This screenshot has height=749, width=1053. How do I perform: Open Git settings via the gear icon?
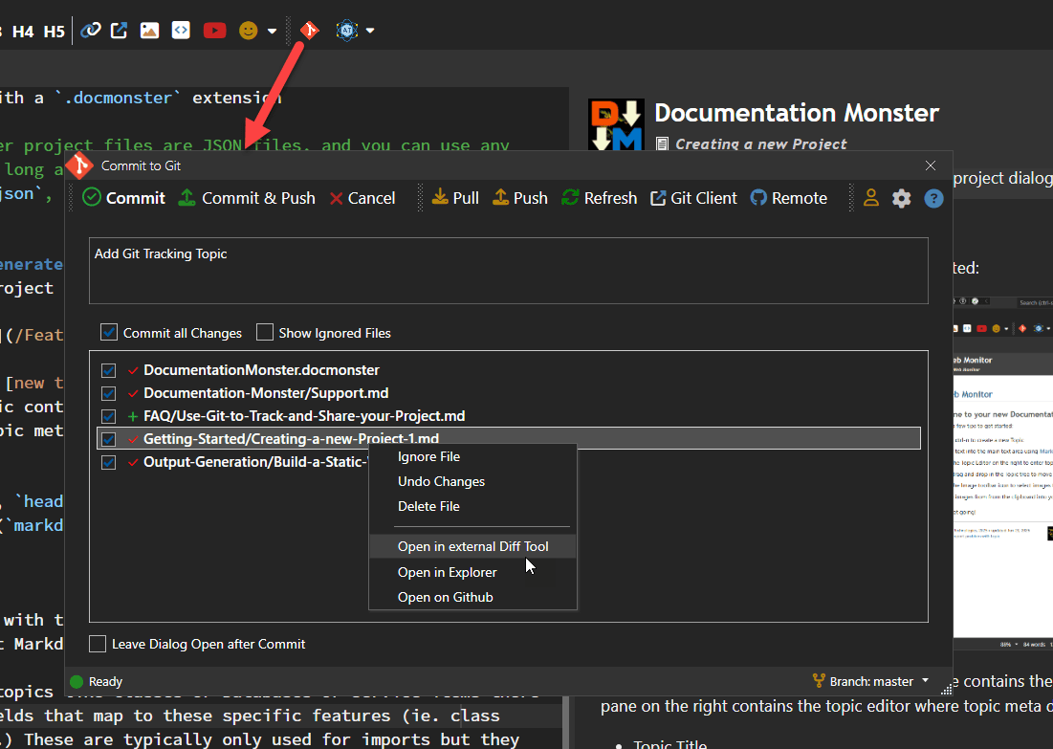click(x=901, y=198)
